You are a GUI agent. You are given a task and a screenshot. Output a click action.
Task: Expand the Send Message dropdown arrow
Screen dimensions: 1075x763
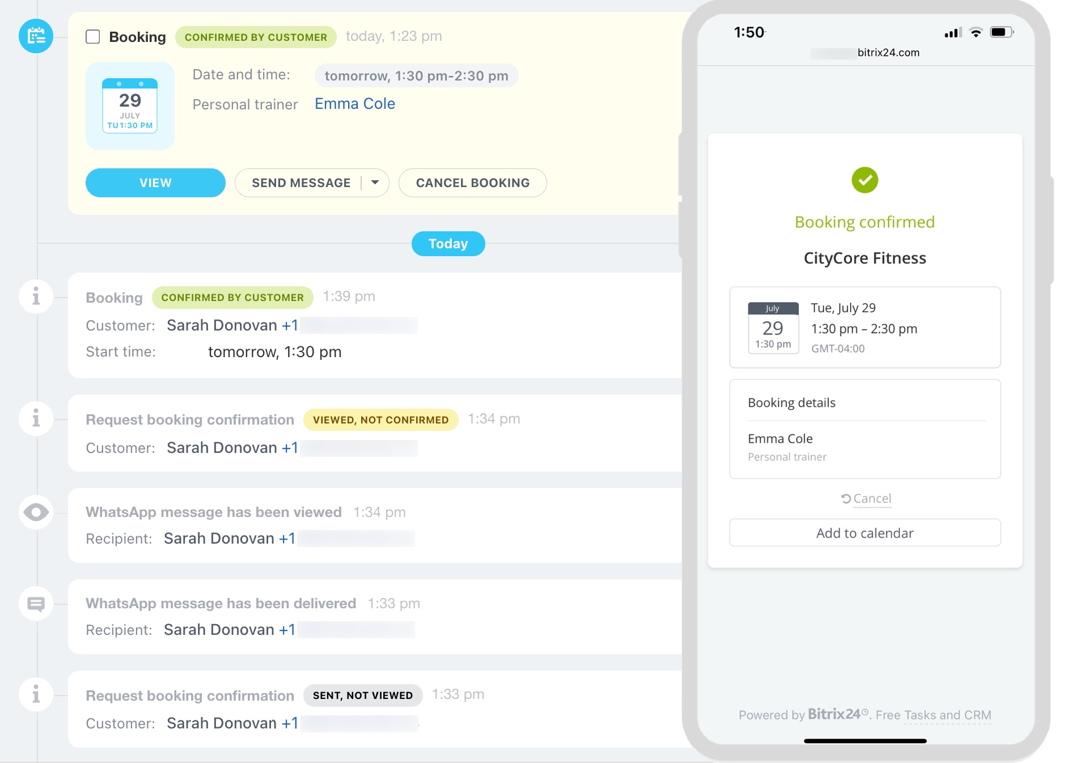375,183
